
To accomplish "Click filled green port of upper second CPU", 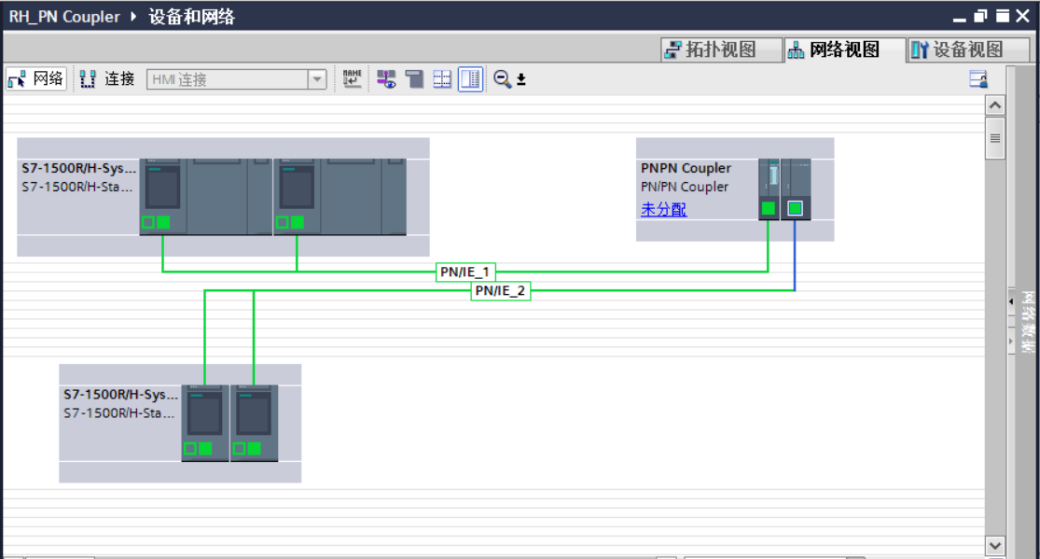I will tap(298, 222).
